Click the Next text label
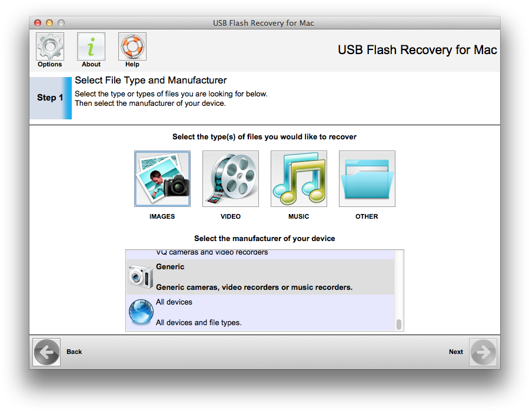 (x=456, y=352)
